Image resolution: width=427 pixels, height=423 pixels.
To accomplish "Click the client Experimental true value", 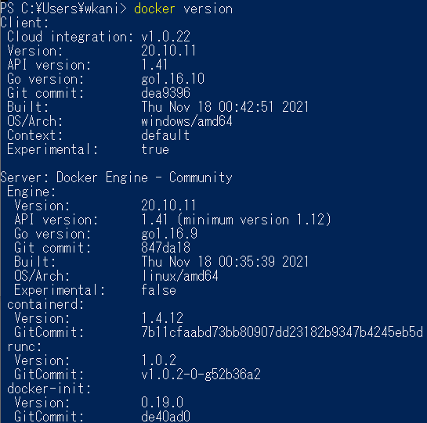I will (x=155, y=149).
